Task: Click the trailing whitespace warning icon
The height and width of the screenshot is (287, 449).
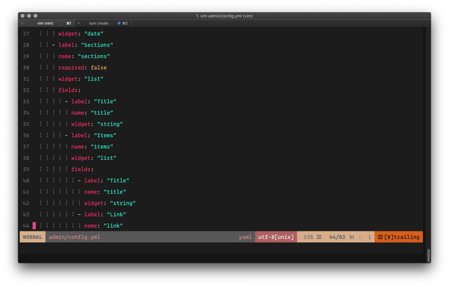Action: (x=380, y=237)
